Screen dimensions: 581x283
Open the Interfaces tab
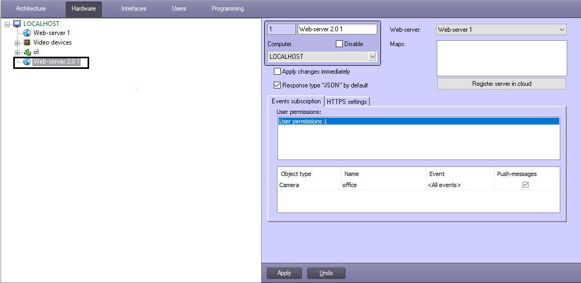click(134, 8)
